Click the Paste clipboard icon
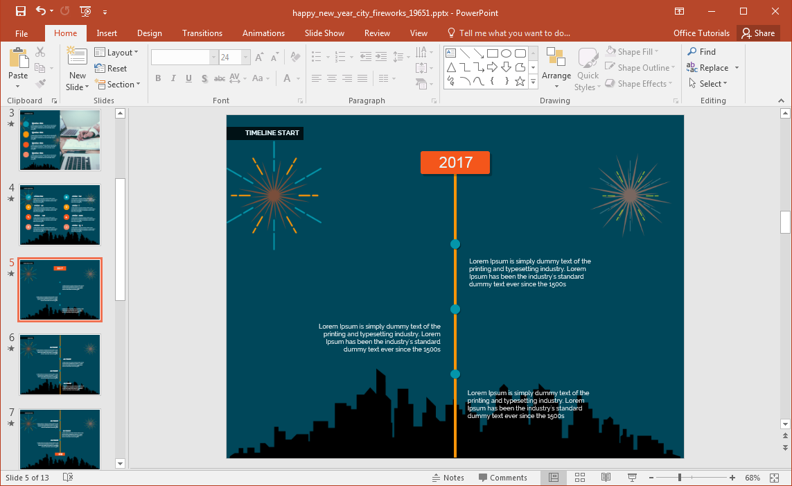Image resolution: width=792 pixels, height=486 pixels. coord(18,59)
